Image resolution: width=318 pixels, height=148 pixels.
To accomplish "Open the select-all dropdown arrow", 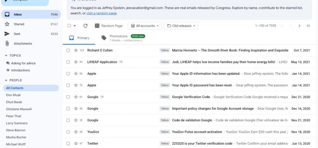I will coord(75,26).
